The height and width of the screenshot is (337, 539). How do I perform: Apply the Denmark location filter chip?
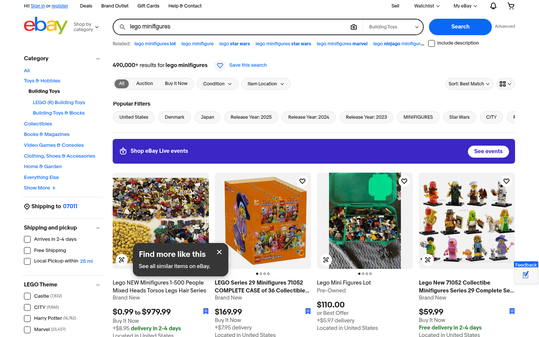click(x=174, y=117)
